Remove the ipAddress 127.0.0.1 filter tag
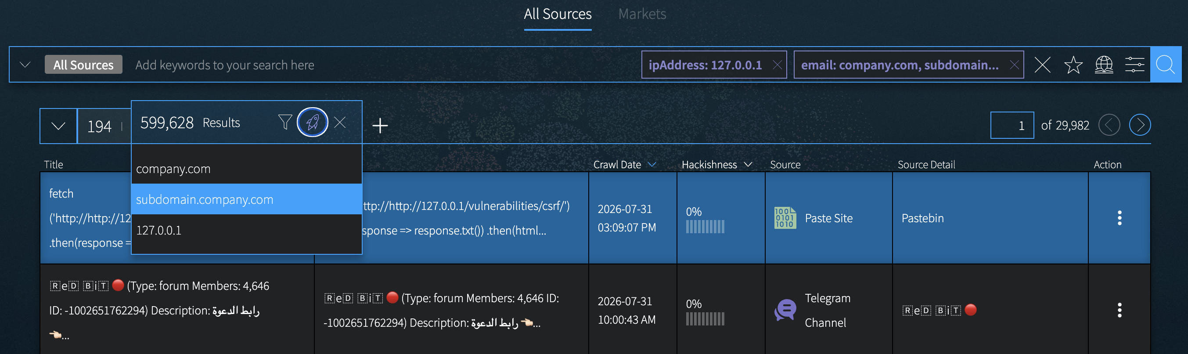 tap(777, 65)
